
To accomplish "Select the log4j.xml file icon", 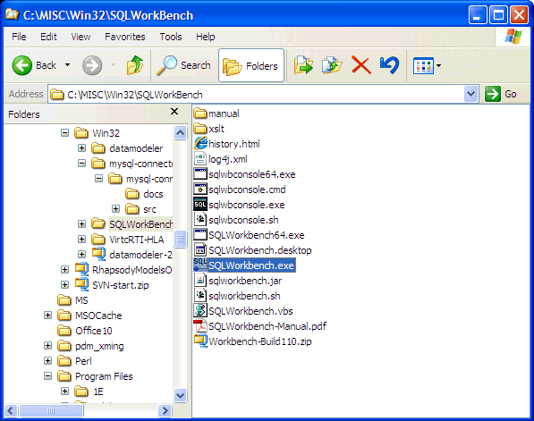I will [200, 158].
